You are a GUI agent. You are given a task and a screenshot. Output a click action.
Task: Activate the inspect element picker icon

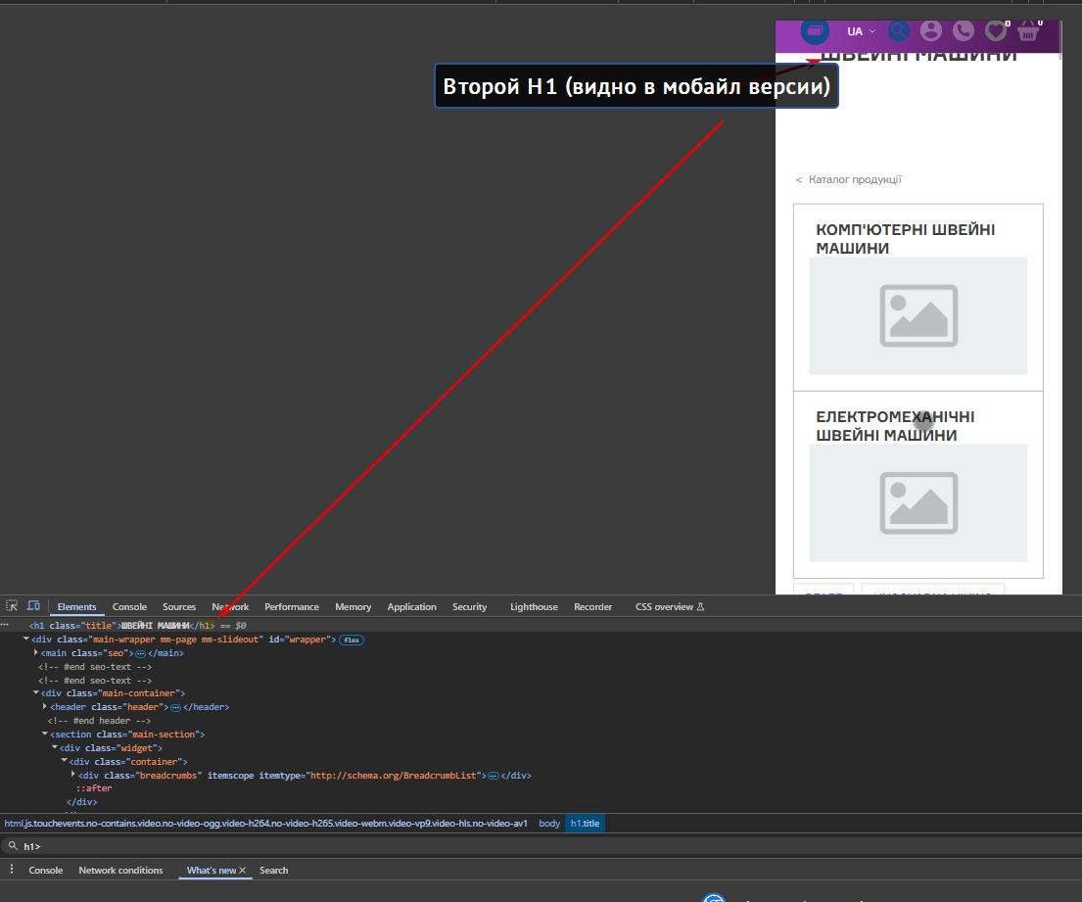coord(12,606)
